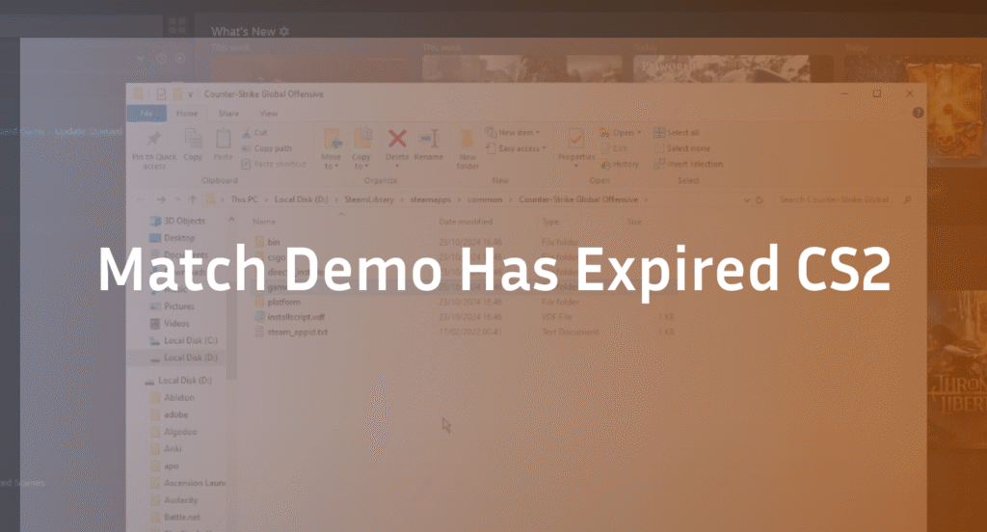
Task: Open the File tab
Action: (x=147, y=114)
